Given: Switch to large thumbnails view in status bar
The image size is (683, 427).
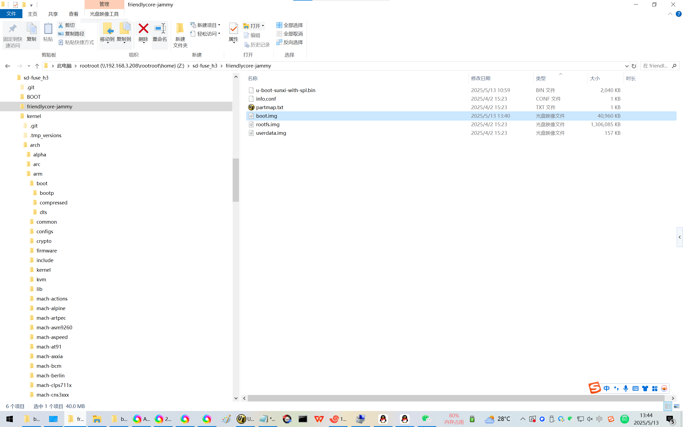Looking at the screenshot, I should click(x=677, y=406).
